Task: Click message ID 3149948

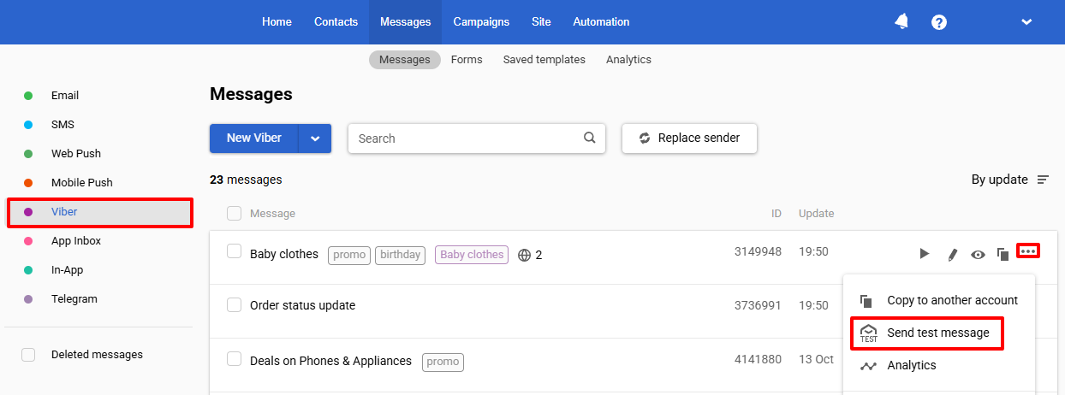Action: click(x=758, y=252)
